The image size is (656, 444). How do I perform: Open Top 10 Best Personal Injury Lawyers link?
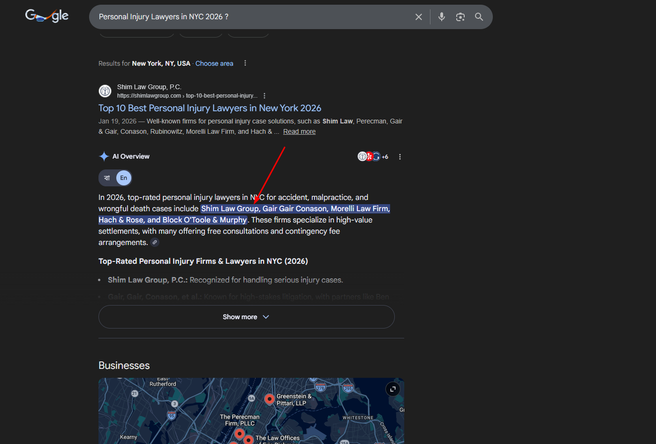(210, 108)
